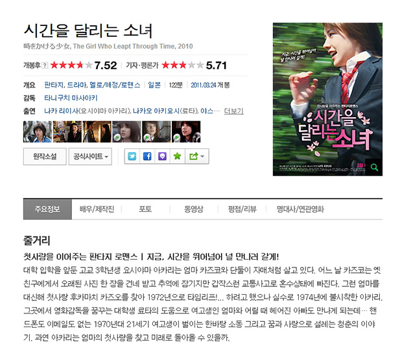Image resolution: width=402 pixels, height=353 pixels.
Task: Open the 원작소설 button
Action: 45,156
